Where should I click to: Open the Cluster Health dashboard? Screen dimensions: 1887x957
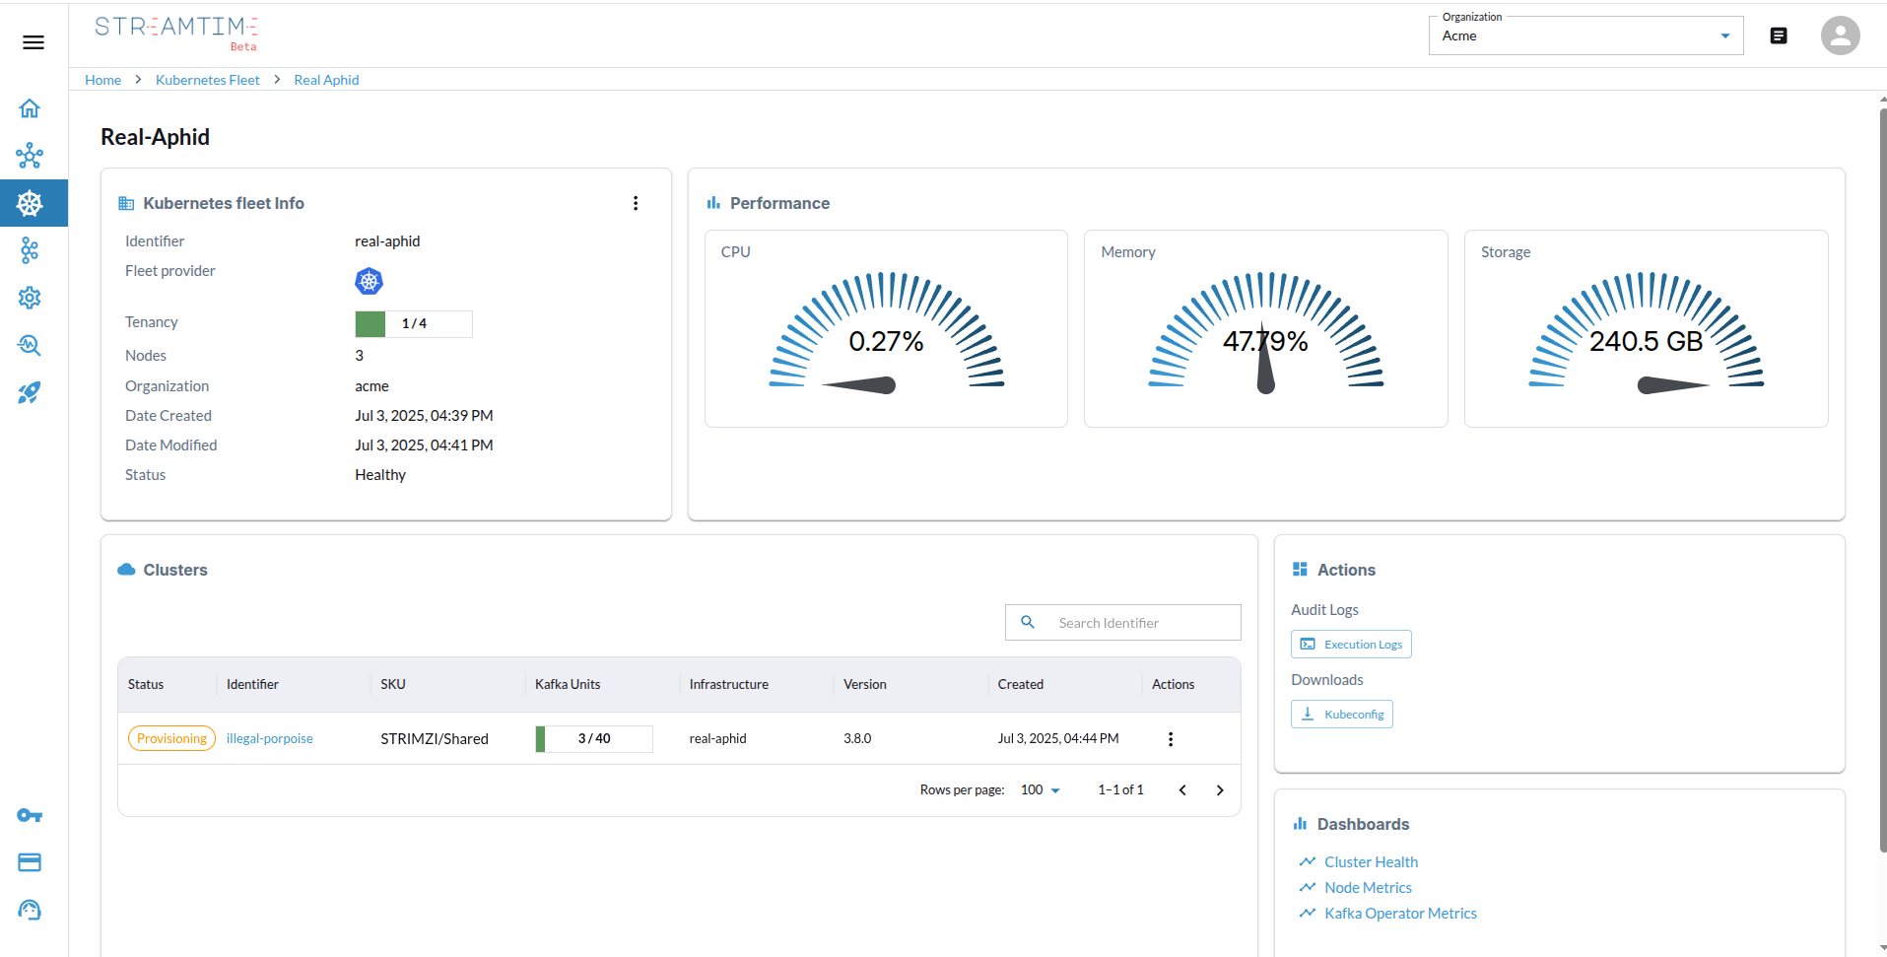click(1371, 862)
